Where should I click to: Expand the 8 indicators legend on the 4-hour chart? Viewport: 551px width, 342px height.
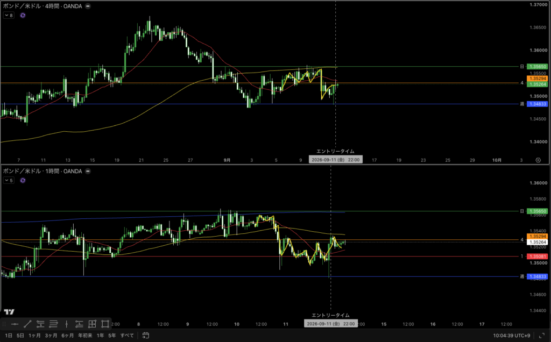pyautogui.click(x=9, y=16)
